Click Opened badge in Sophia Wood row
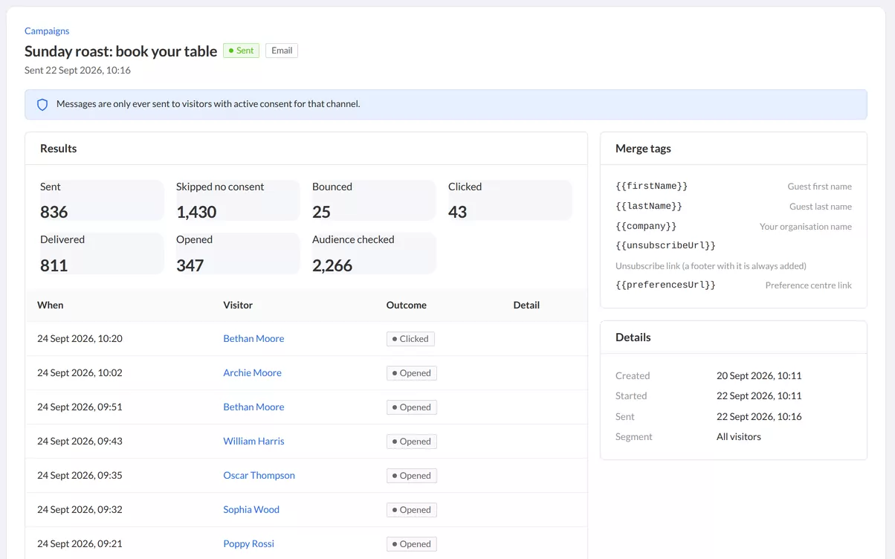Image resolution: width=895 pixels, height=559 pixels. 411,510
